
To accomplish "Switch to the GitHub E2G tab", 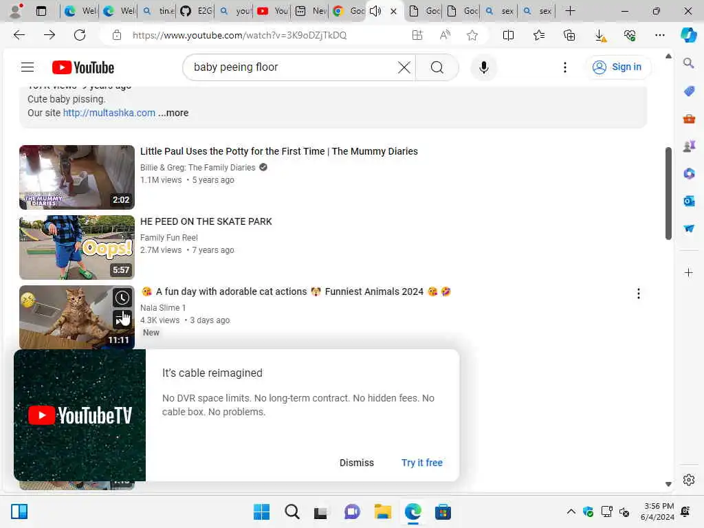I will coord(196,11).
